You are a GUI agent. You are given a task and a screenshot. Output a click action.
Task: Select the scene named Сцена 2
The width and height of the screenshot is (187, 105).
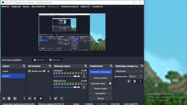tap(13, 76)
